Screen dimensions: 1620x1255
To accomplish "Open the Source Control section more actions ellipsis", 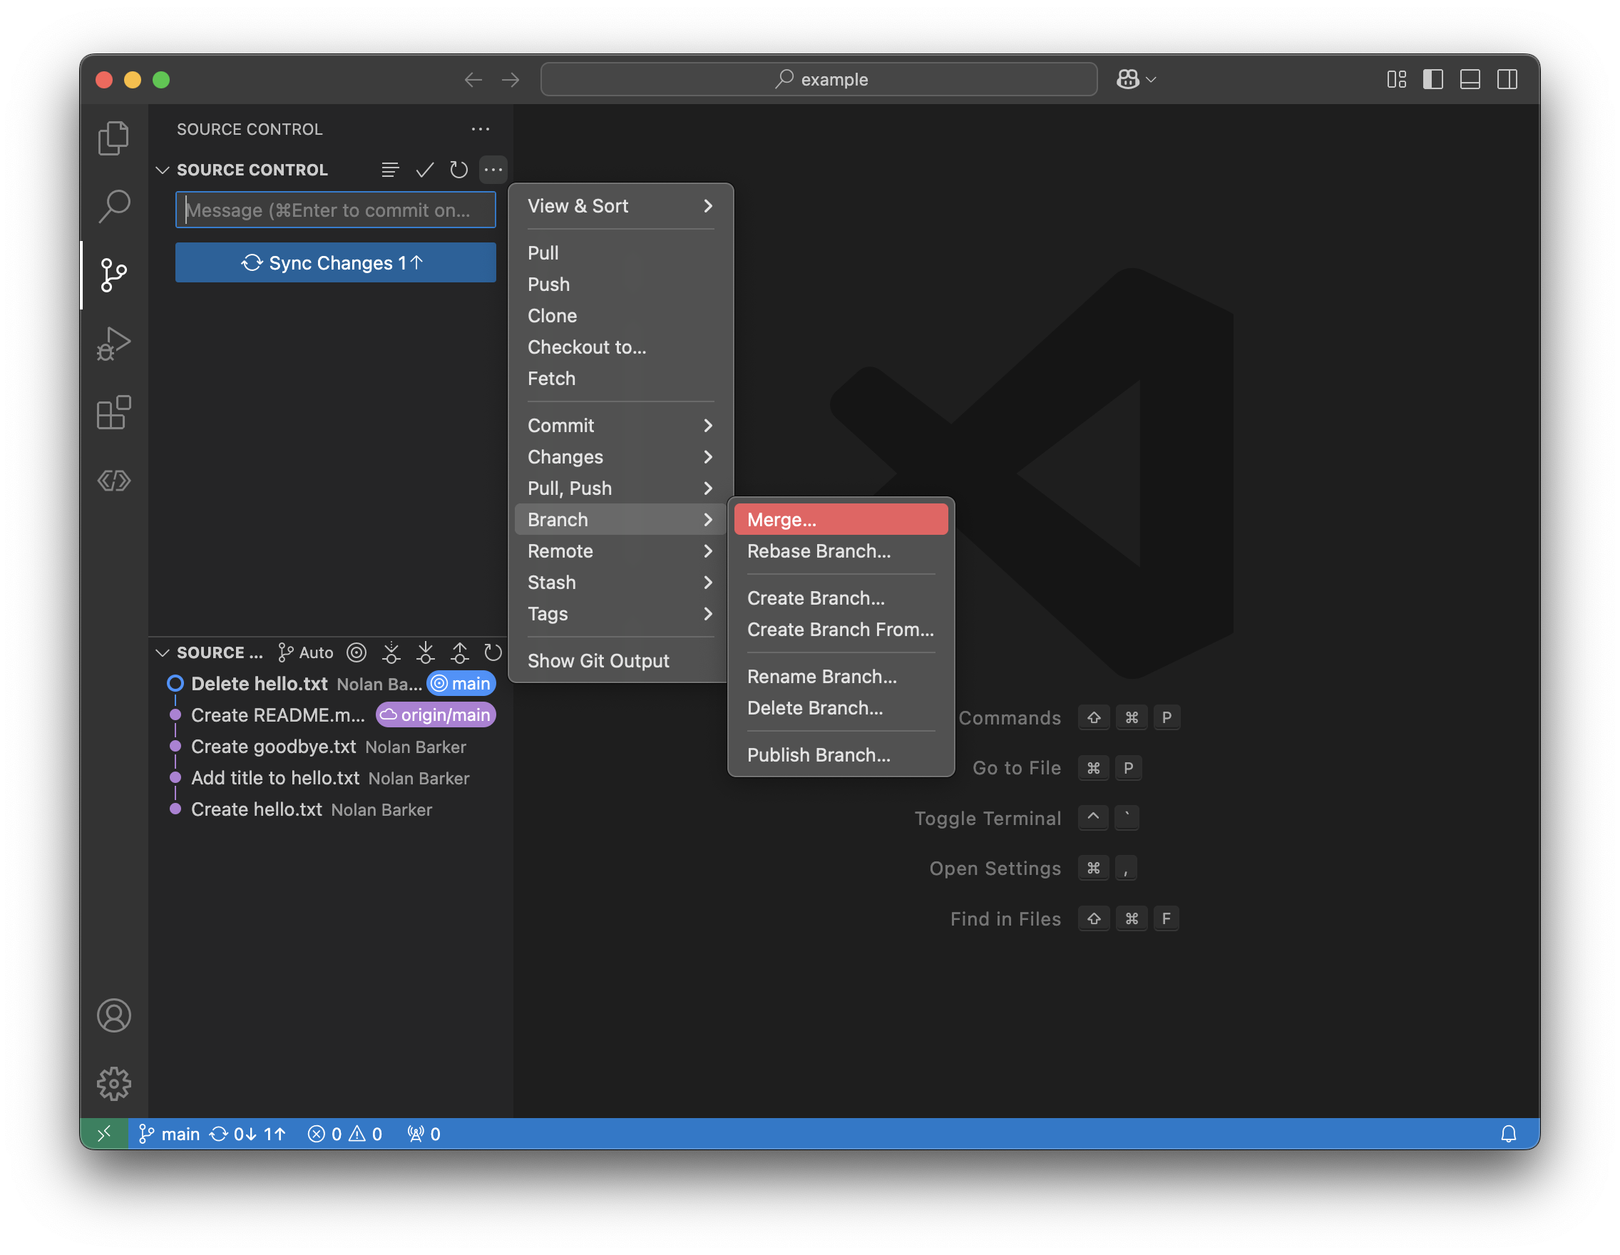I will 493,170.
